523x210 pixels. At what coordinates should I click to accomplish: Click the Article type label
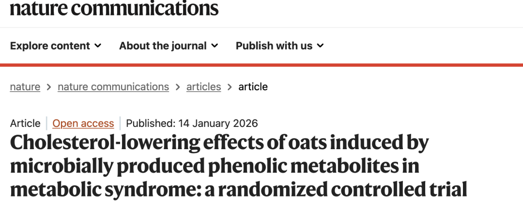point(25,124)
